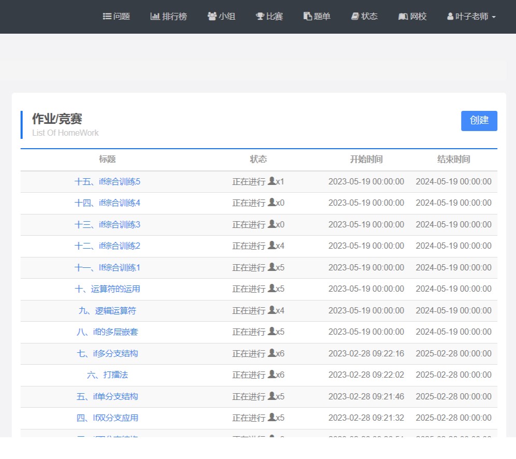The image size is (516, 459).
Task: Click participant icon in 十五、if综合训练5 row
Action: tap(272, 181)
